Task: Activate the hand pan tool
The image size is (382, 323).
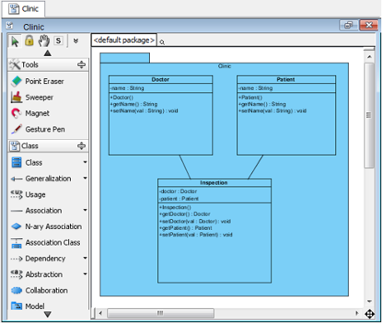Action: tap(44, 41)
